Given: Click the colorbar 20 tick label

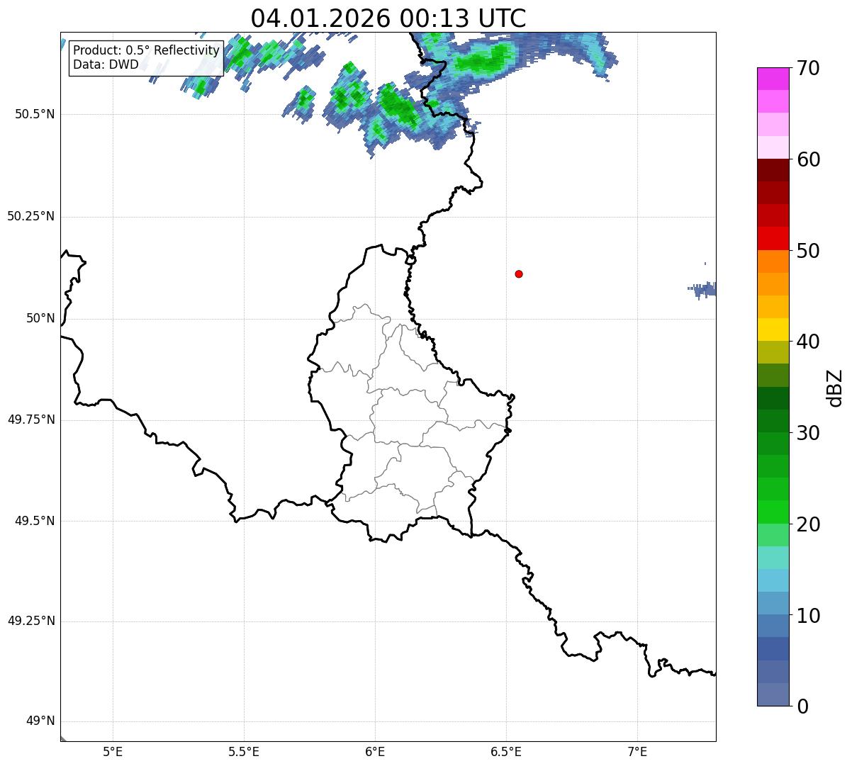Looking at the screenshot, I should (x=808, y=524).
